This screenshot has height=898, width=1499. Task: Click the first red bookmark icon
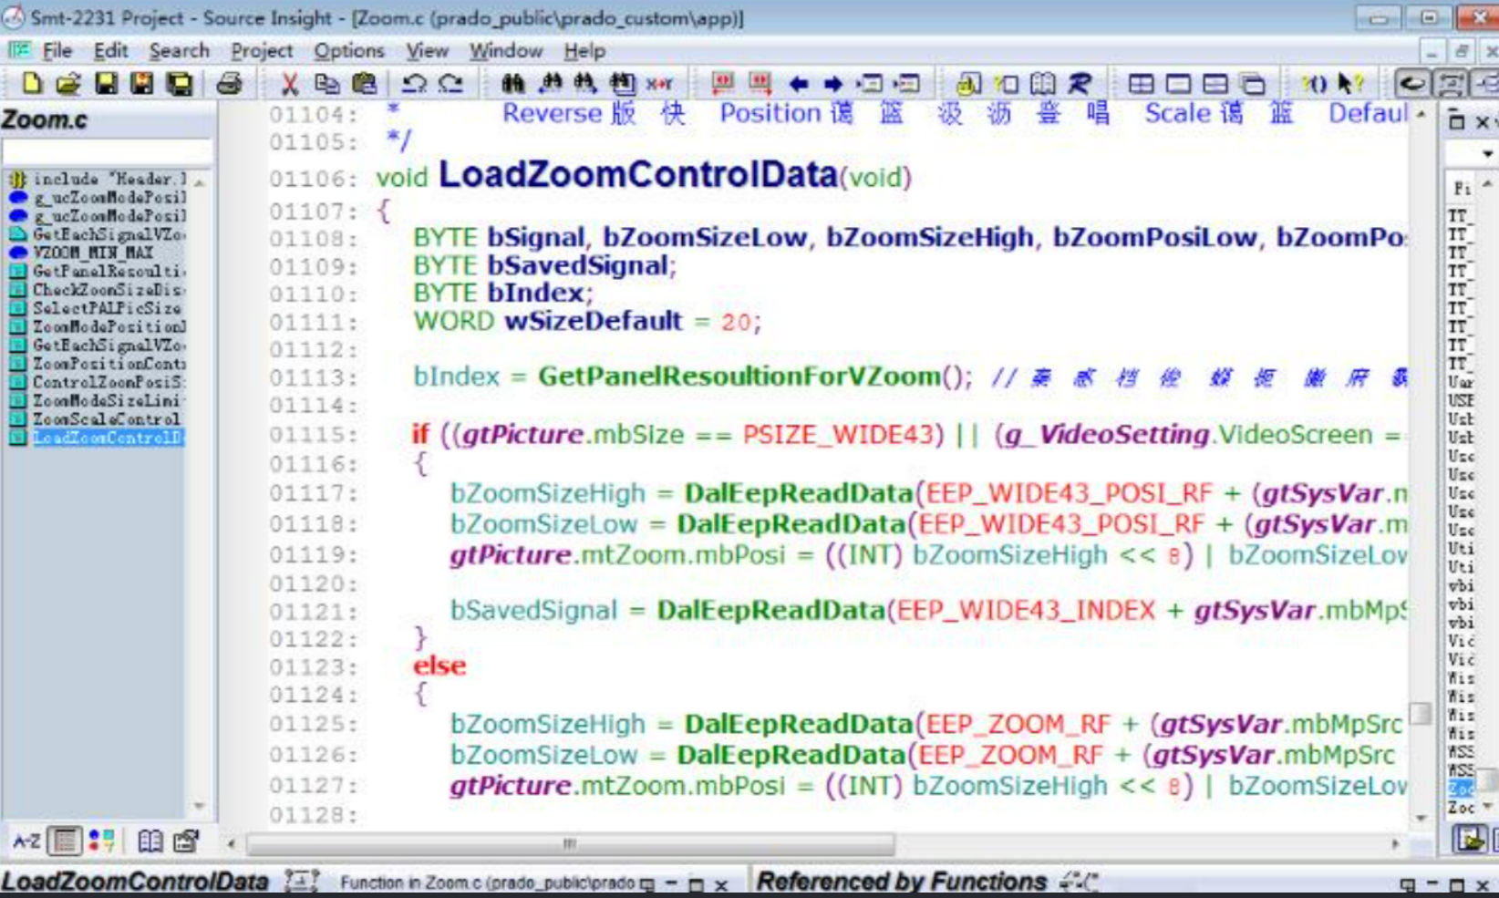[x=722, y=83]
